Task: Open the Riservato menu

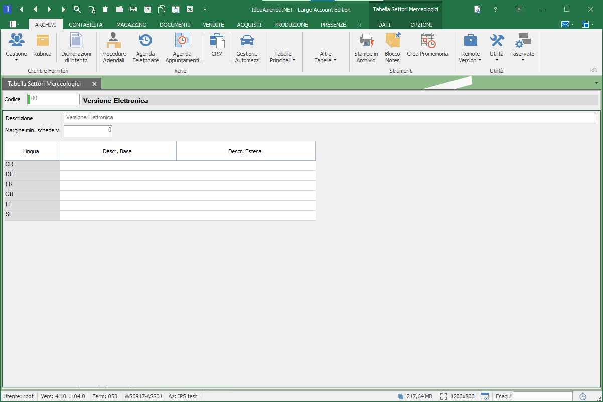Action: tap(523, 48)
